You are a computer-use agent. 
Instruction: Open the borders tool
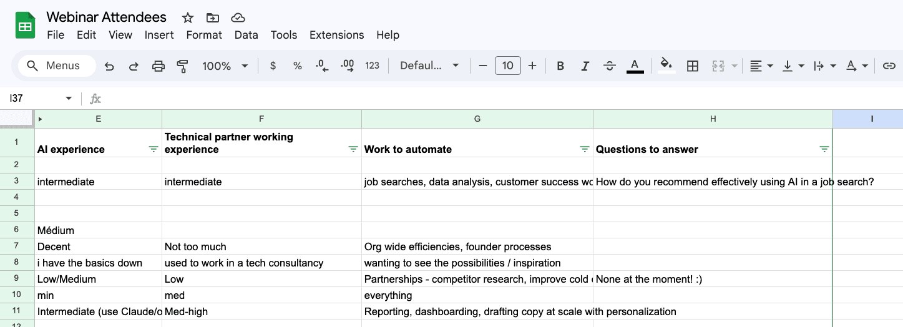tap(692, 66)
